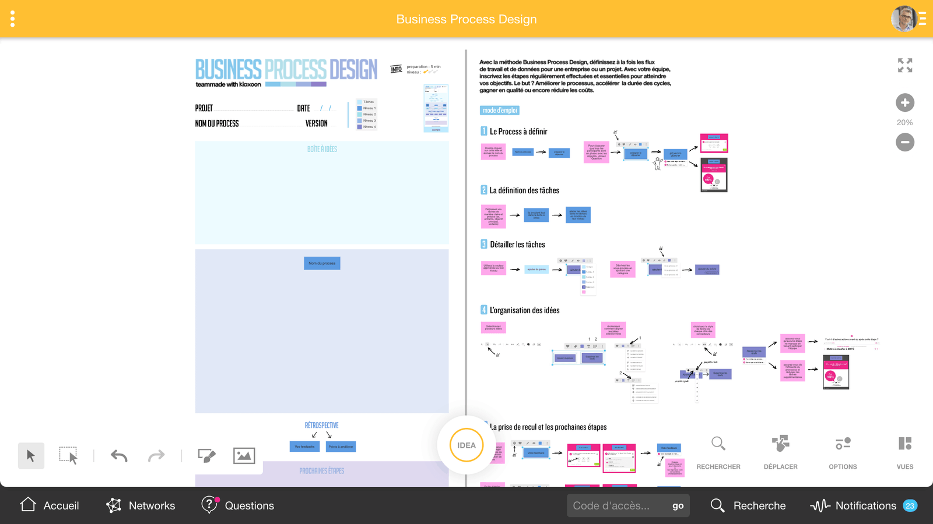Open the top-right hamburger menu

coord(923,18)
